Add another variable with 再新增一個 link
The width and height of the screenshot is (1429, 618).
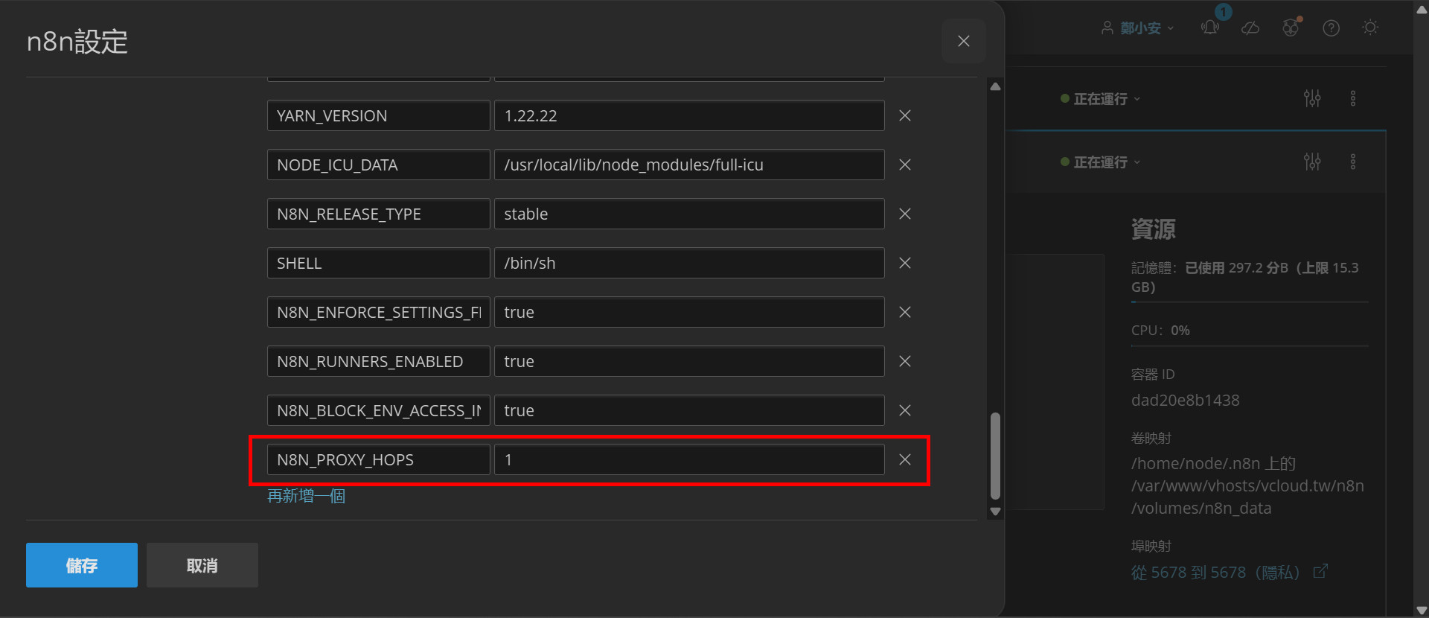(306, 496)
